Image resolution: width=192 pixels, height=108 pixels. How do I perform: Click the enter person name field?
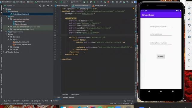pyautogui.click(x=161, y=27)
